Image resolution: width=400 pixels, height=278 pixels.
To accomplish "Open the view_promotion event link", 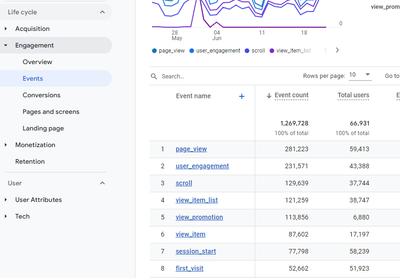I will 199,217.
